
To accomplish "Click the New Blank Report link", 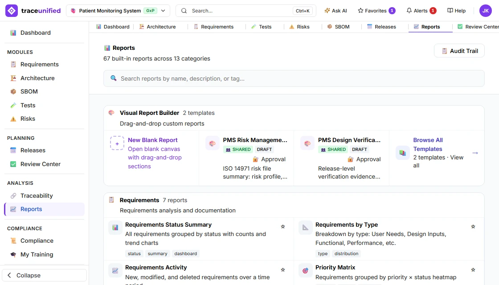I will click(x=152, y=140).
